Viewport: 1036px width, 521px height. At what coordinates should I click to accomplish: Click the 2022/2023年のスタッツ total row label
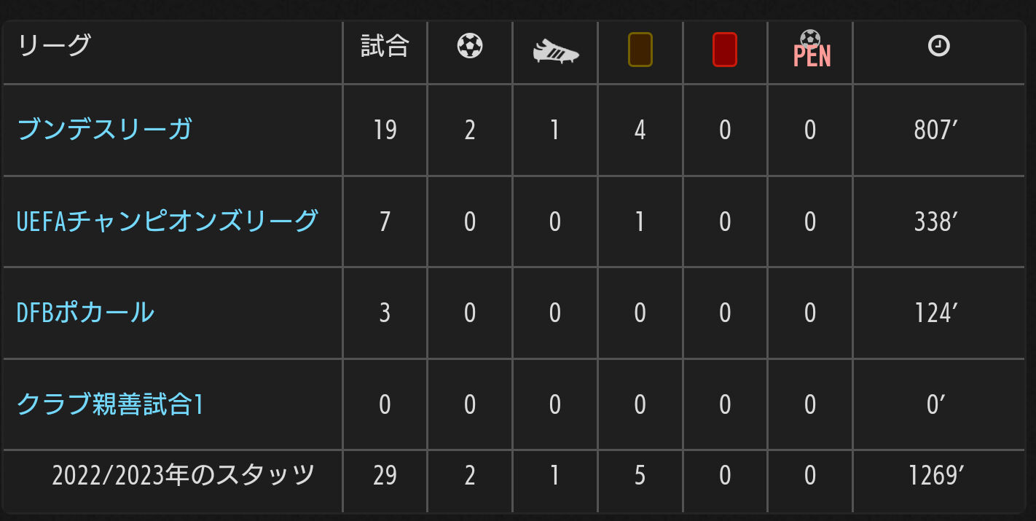[x=183, y=476]
